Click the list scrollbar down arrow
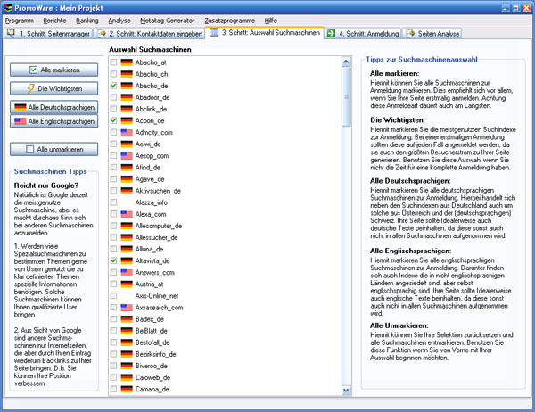 coord(346,390)
